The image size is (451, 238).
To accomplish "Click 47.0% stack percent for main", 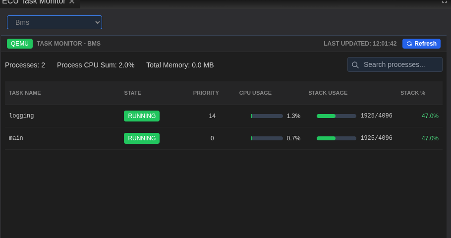I will point(430,138).
